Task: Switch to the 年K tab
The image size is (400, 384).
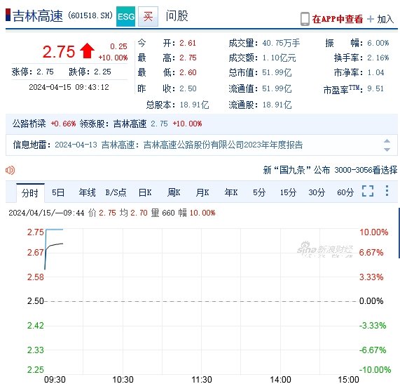Action: 231,192
